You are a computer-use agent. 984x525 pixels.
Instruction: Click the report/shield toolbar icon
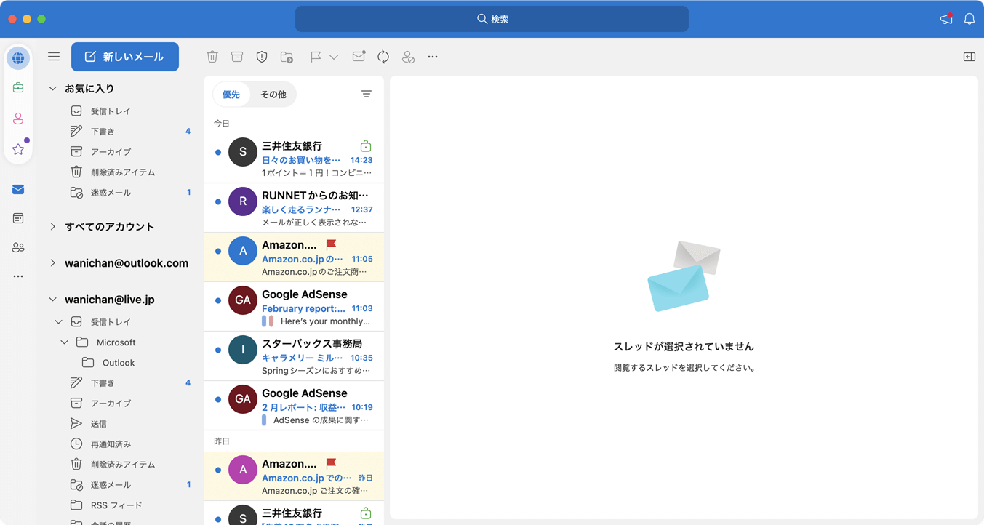click(x=262, y=57)
